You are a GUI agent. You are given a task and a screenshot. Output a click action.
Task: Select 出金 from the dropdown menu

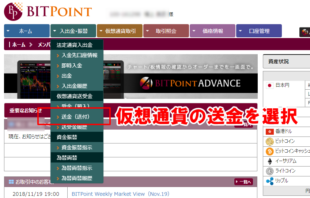[77, 76]
